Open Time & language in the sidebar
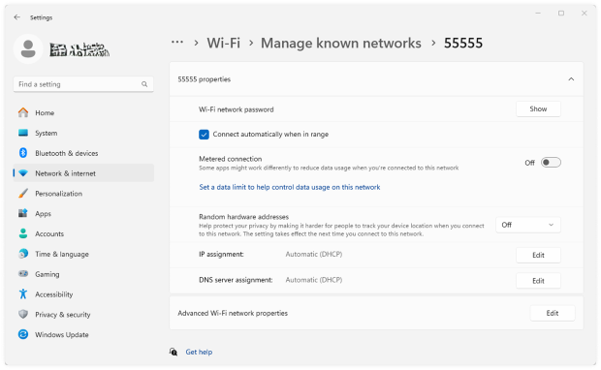The height and width of the screenshot is (370, 601). [x=83, y=254]
